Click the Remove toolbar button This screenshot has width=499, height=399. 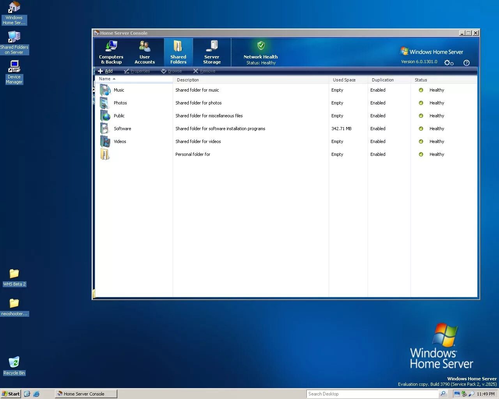204,71
